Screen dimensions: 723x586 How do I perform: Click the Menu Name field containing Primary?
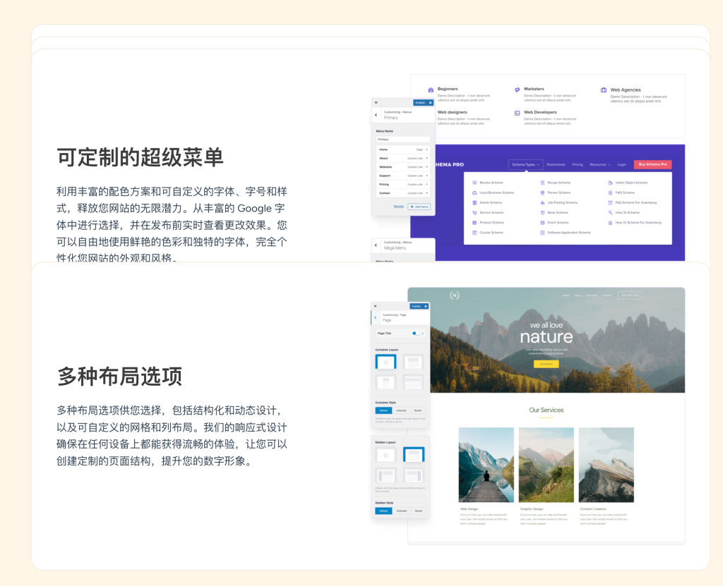(403, 139)
